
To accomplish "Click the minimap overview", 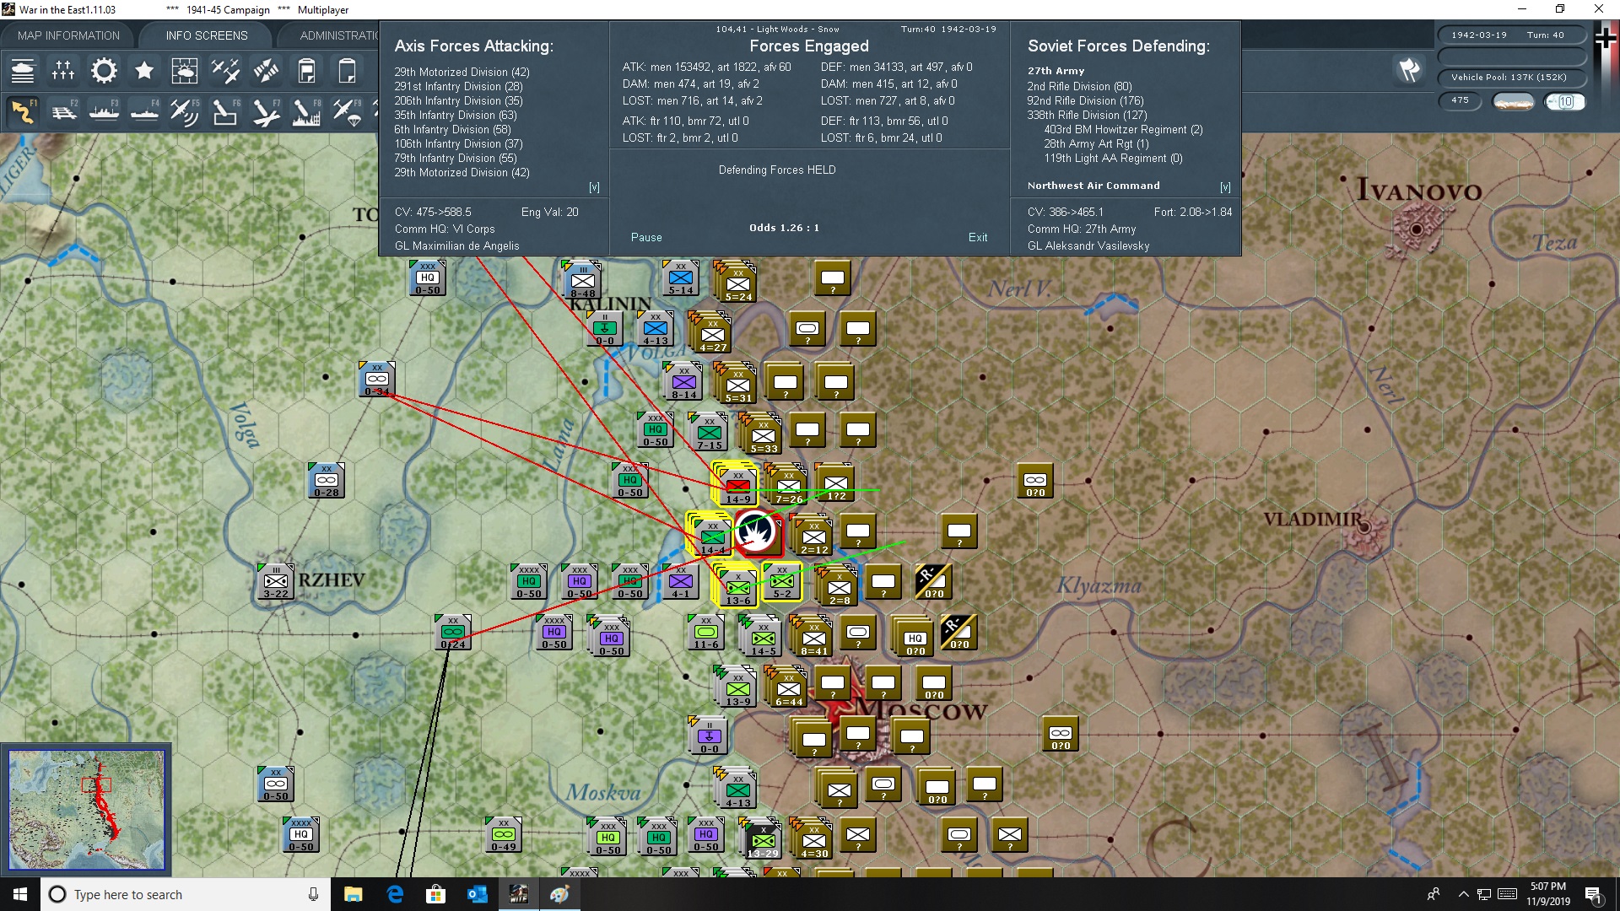I will point(86,810).
